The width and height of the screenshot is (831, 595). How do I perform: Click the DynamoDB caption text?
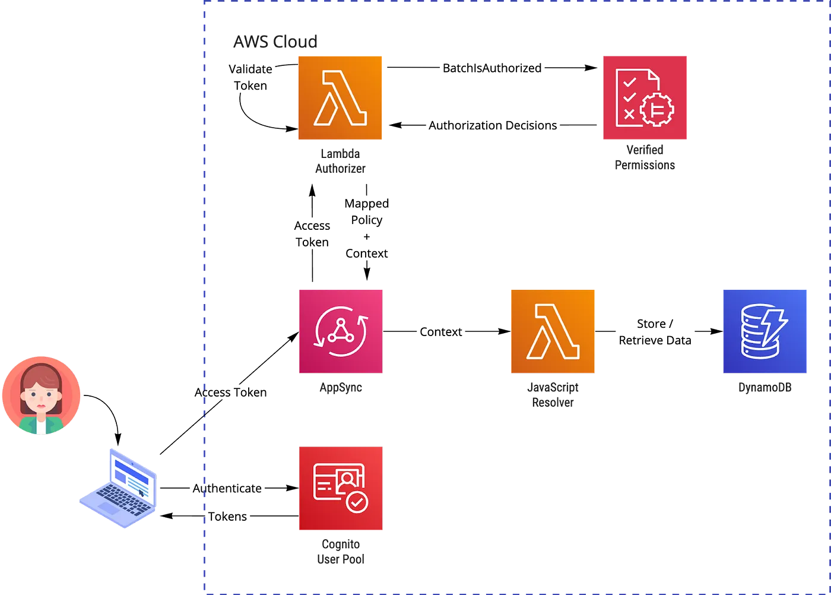(x=765, y=387)
